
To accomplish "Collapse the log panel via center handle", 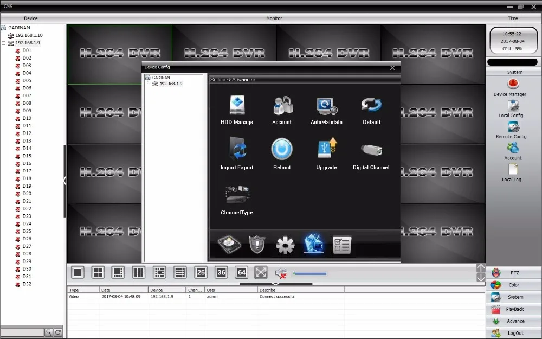I will pos(276,284).
